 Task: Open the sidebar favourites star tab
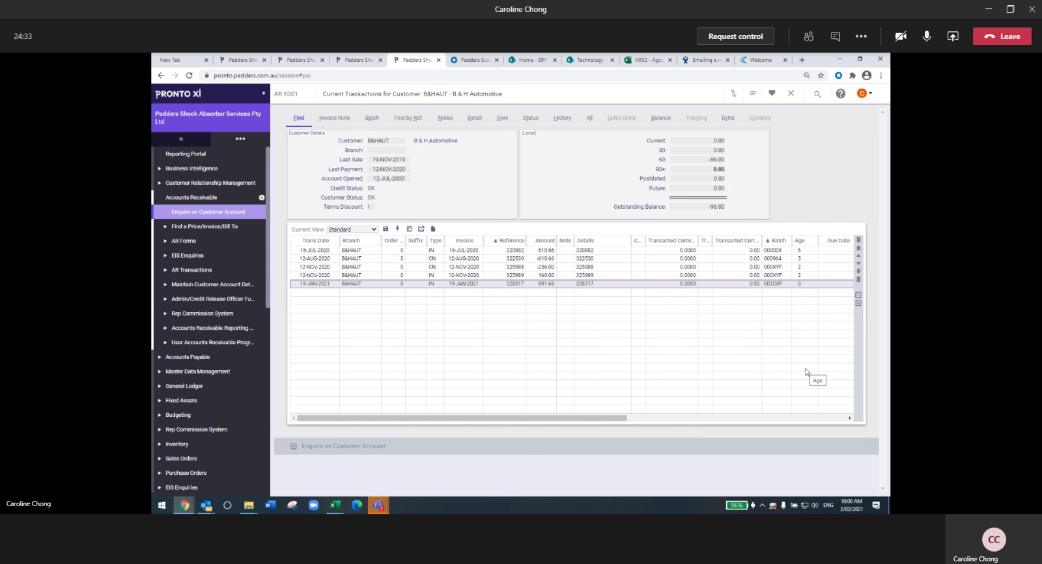point(181,139)
